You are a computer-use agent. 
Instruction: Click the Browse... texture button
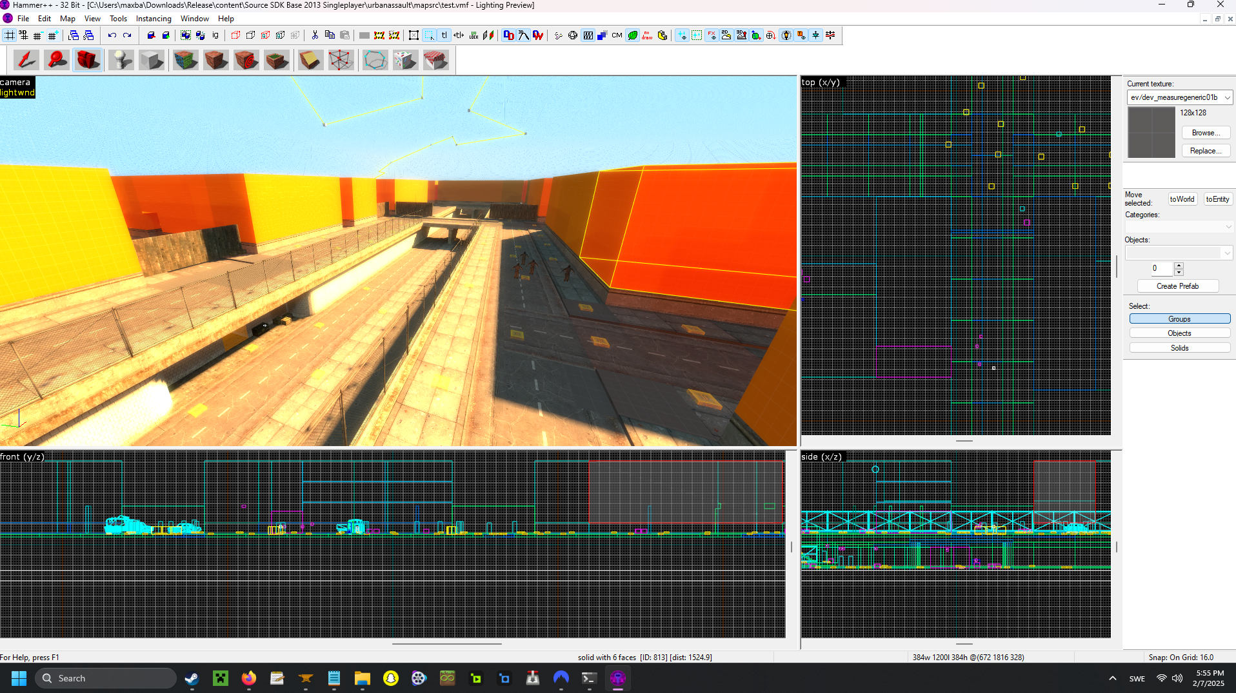click(1206, 133)
